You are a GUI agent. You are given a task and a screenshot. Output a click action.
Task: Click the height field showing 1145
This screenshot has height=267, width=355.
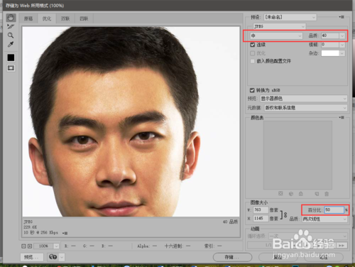point(261,218)
